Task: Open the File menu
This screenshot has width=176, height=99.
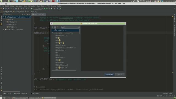Action: pos(2,6)
